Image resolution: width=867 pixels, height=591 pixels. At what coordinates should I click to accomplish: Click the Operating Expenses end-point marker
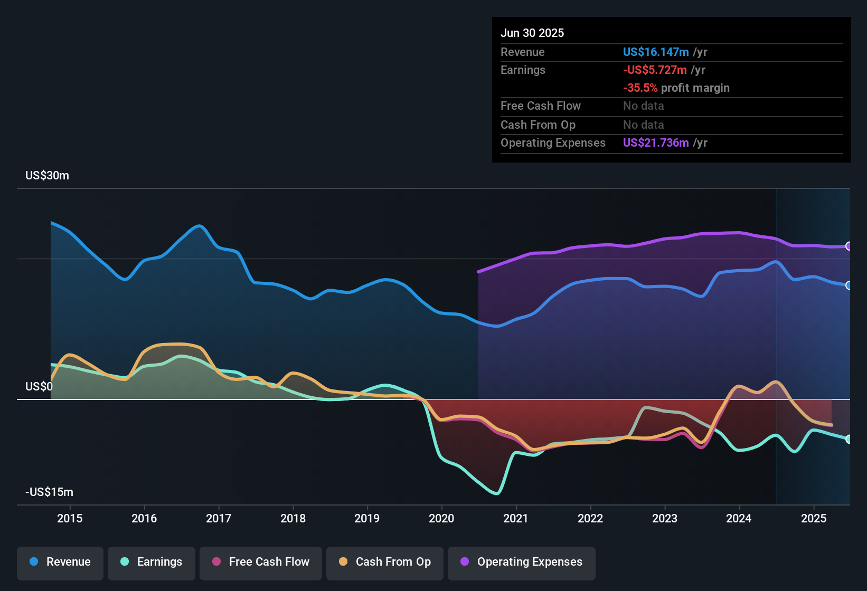point(849,246)
